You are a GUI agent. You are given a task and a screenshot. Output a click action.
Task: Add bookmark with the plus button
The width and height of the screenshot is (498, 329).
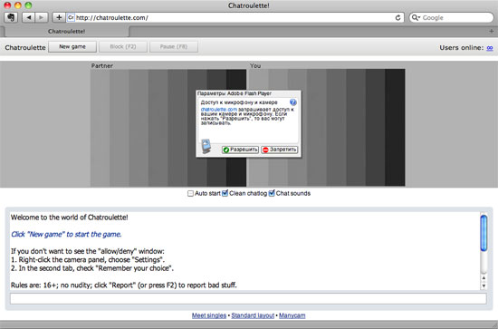[x=59, y=17]
